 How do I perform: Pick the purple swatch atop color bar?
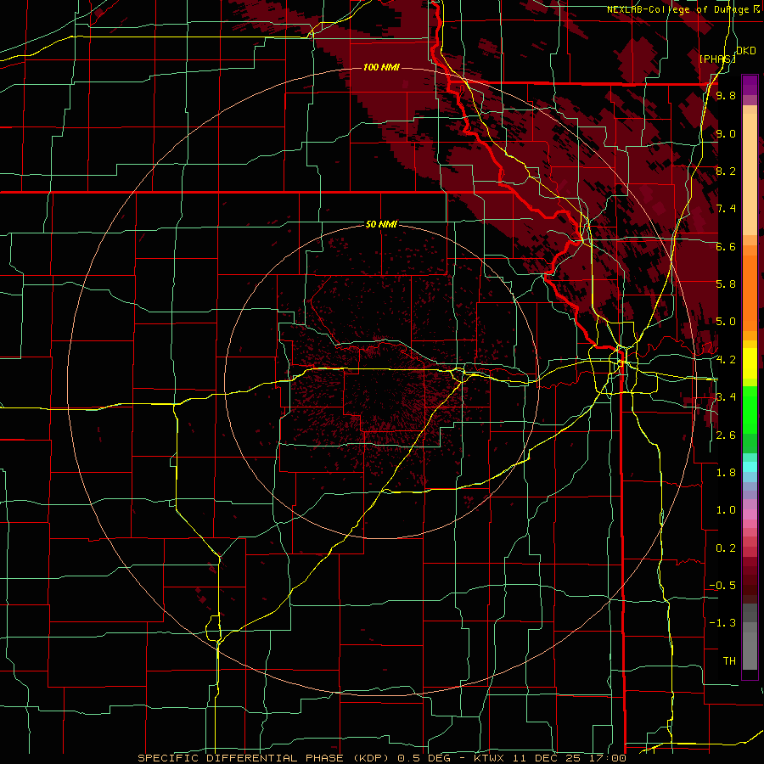(x=750, y=85)
